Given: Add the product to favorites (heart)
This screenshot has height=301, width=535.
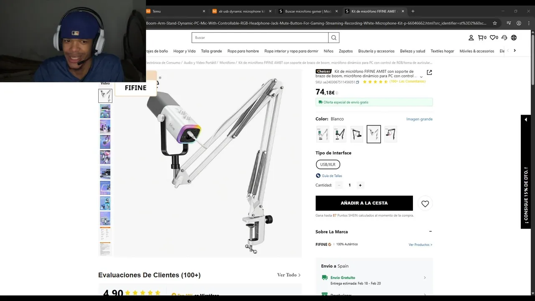Looking at the screenshot, I should point(425,204).
